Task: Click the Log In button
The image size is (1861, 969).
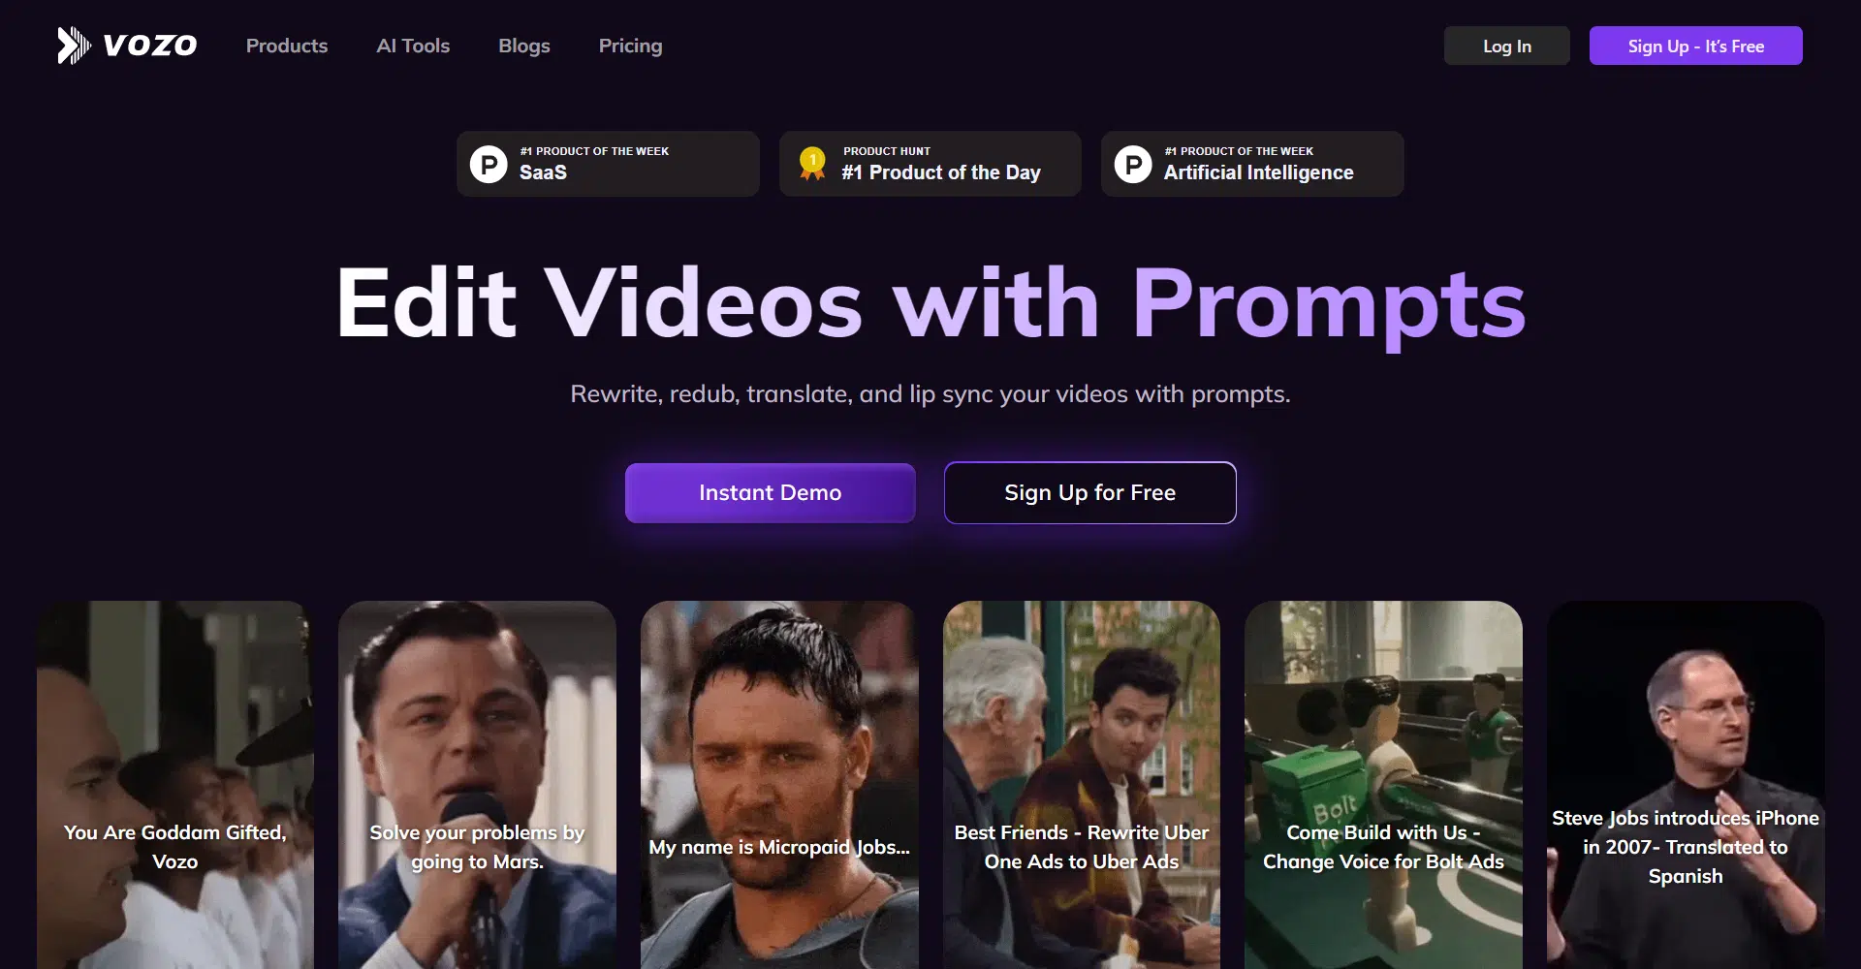Action: pos(1507,46)
